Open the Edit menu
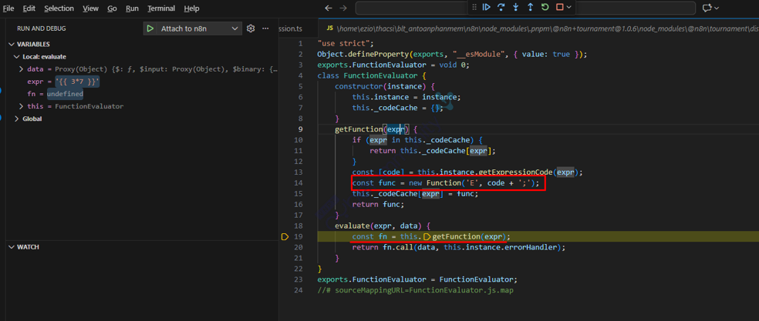 click(x=29, y=8)
